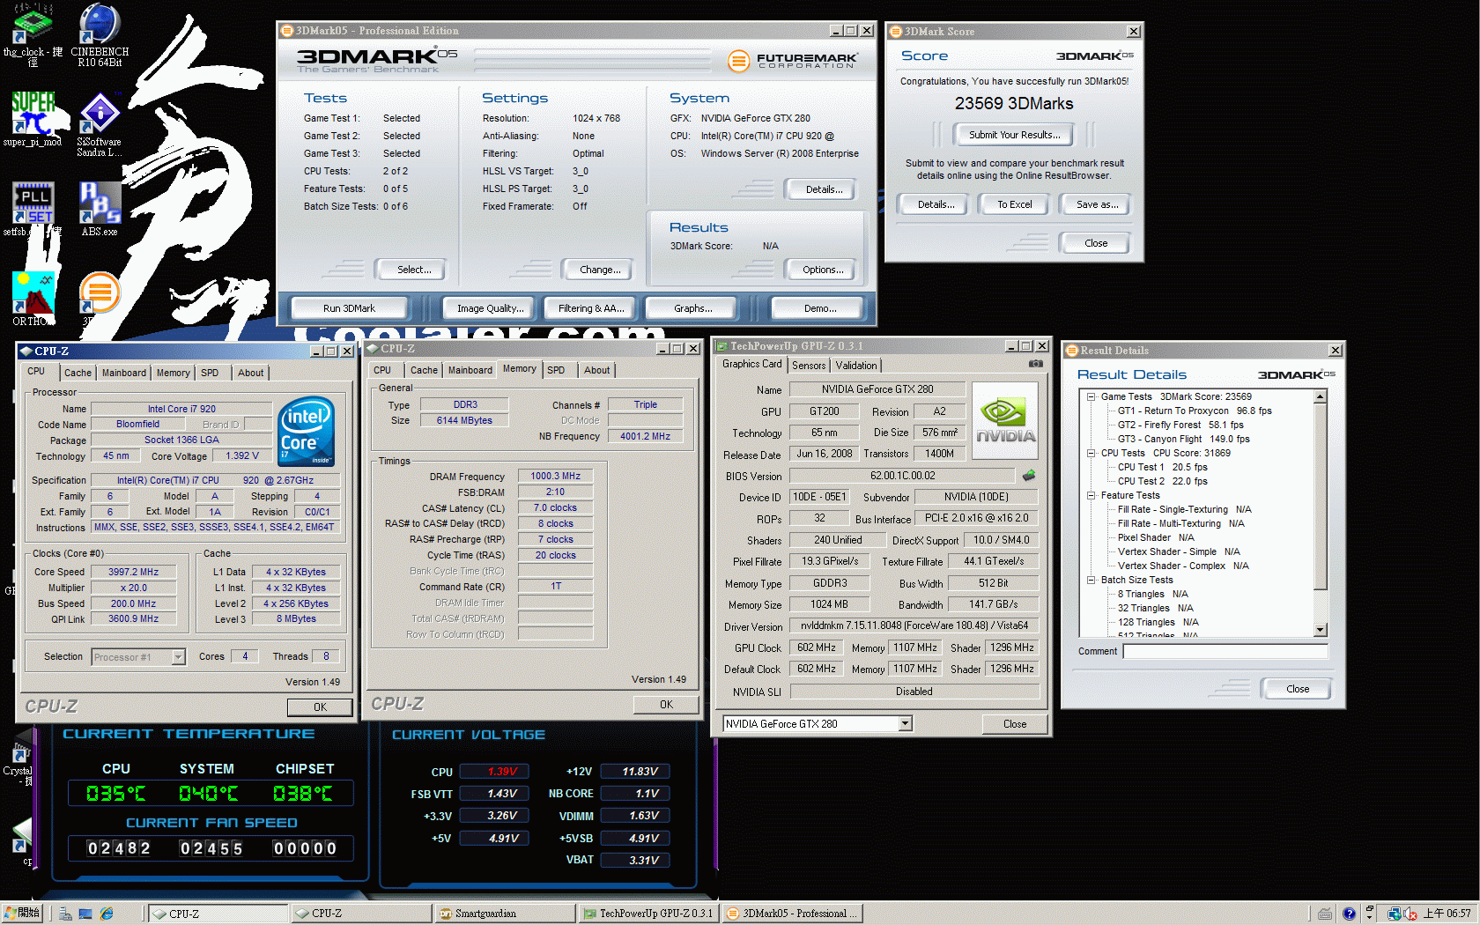Image resolution: width=1480 pixels, height=925 pixels.
Task: Click the Result Details scrollbar down arrow
Action: [1321, 629]
